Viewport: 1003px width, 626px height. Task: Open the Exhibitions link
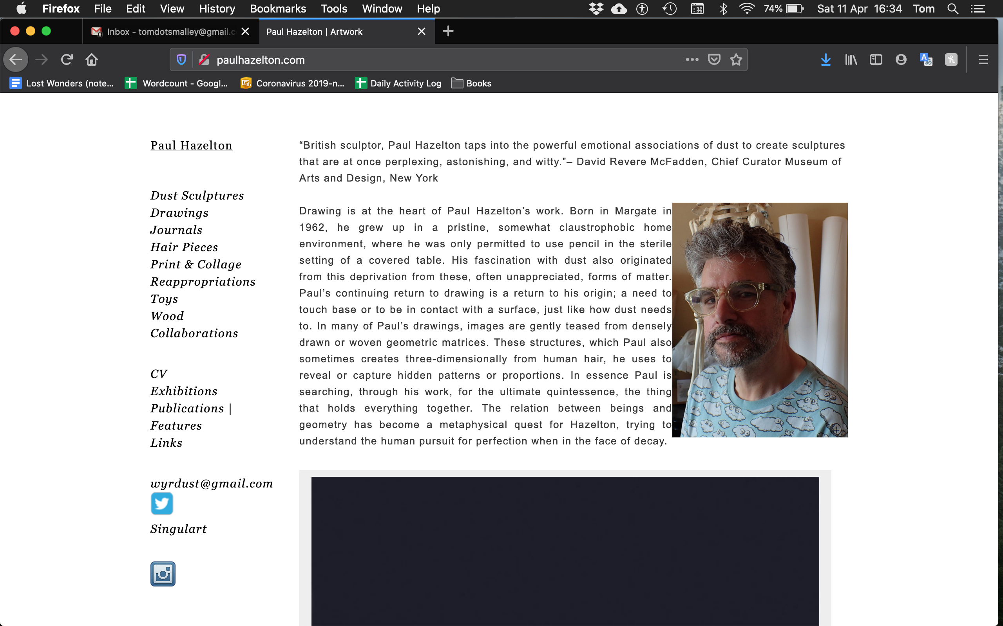coord(184,391)
